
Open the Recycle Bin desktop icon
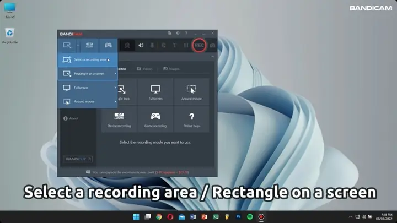click(x=10, y=36)
